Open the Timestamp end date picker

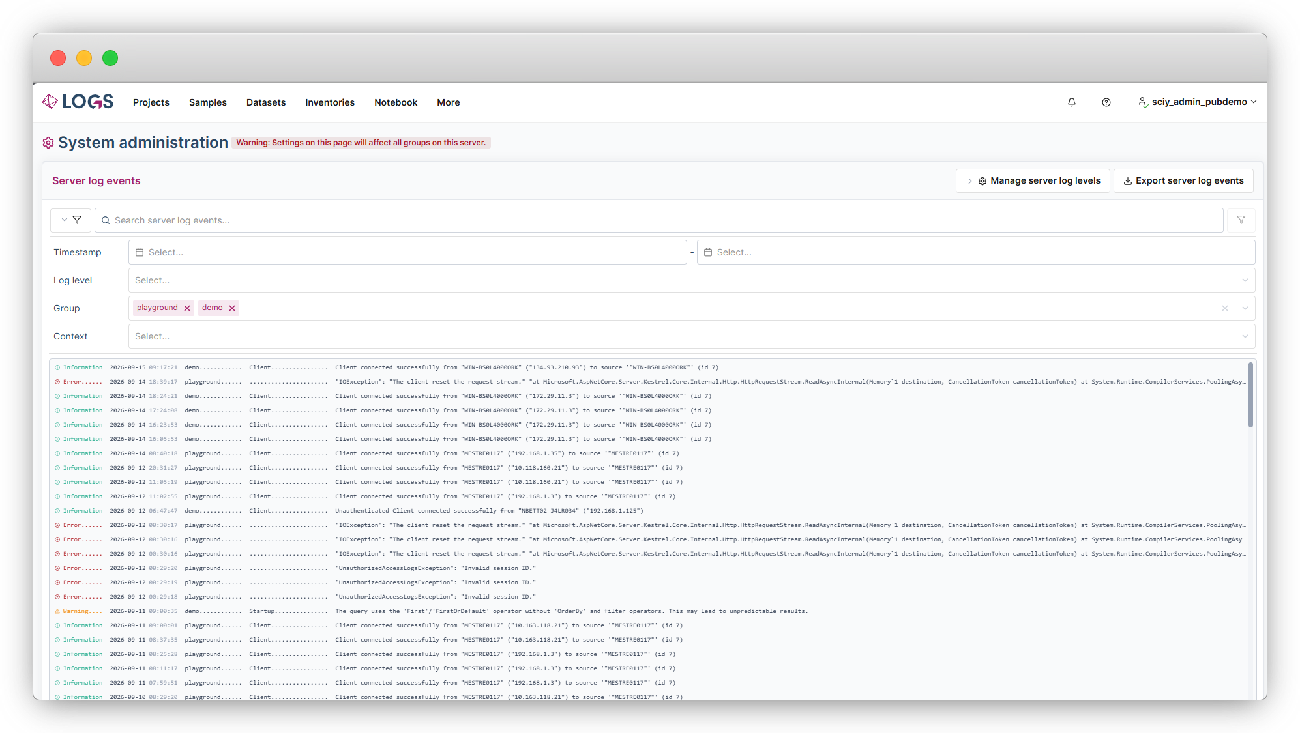click(x=975, y=252)
